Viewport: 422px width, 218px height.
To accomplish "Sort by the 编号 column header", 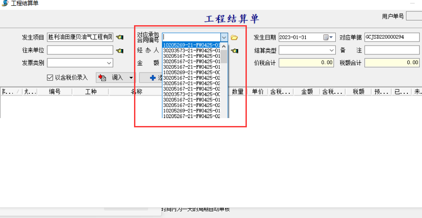I will pyautogui.click(x=54, y=92).
